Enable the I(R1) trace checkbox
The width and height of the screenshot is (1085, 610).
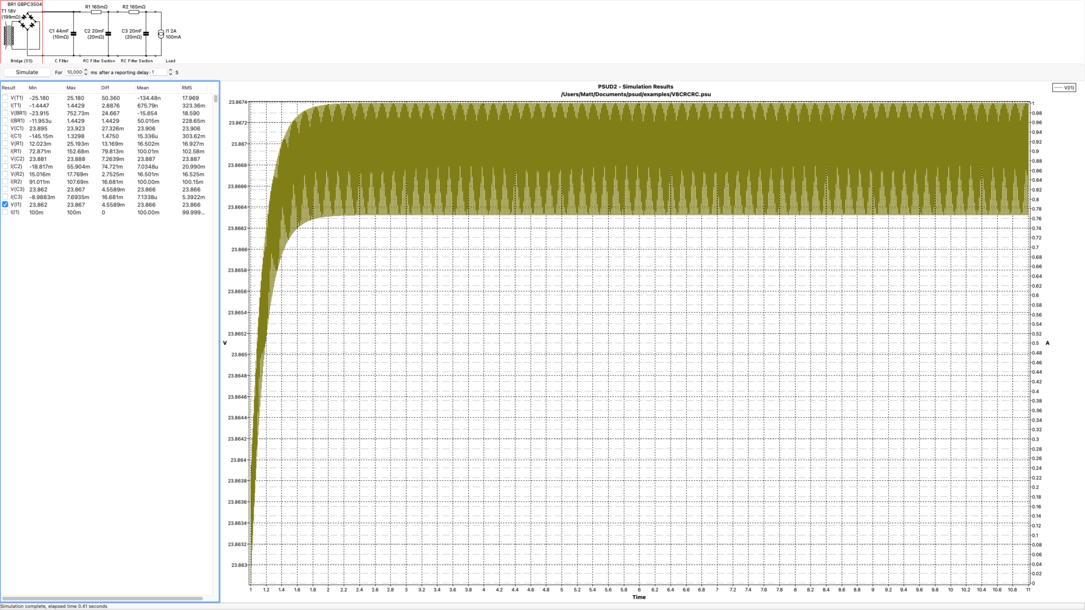click(5, 151)
